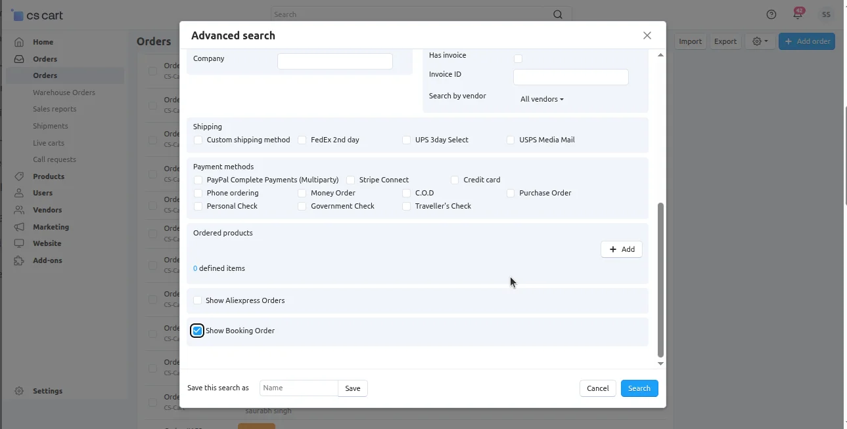Enable Show Aliexpress Orders checkbox
Screen dimensions: 847x429
(x=197, y=300)
